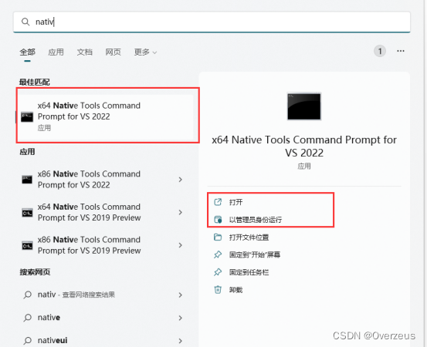The height and width of the screenshot is (347, 427).
Task: Expand x86 VS 2019 Preview chevron
Action: [x=180, y=245]
